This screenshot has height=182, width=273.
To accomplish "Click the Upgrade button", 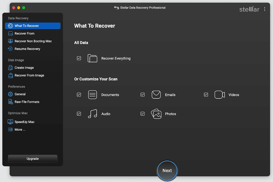I will [32, 159].
